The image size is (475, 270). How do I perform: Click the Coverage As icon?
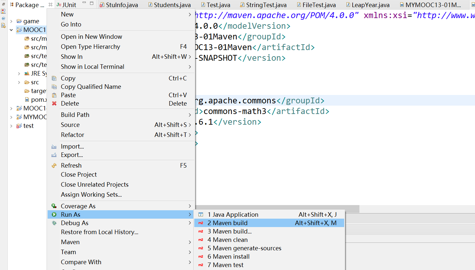(54, 206)
